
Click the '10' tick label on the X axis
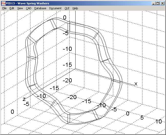tap(159, 121)
